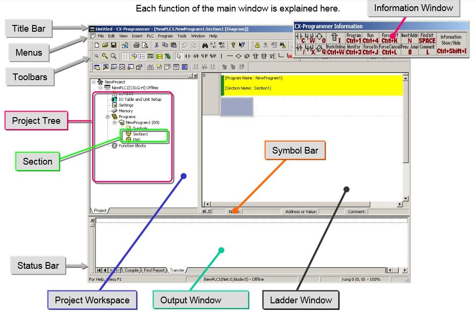Toggle the grid display toolbar icon
476x311 pixels.
[126, 56]
